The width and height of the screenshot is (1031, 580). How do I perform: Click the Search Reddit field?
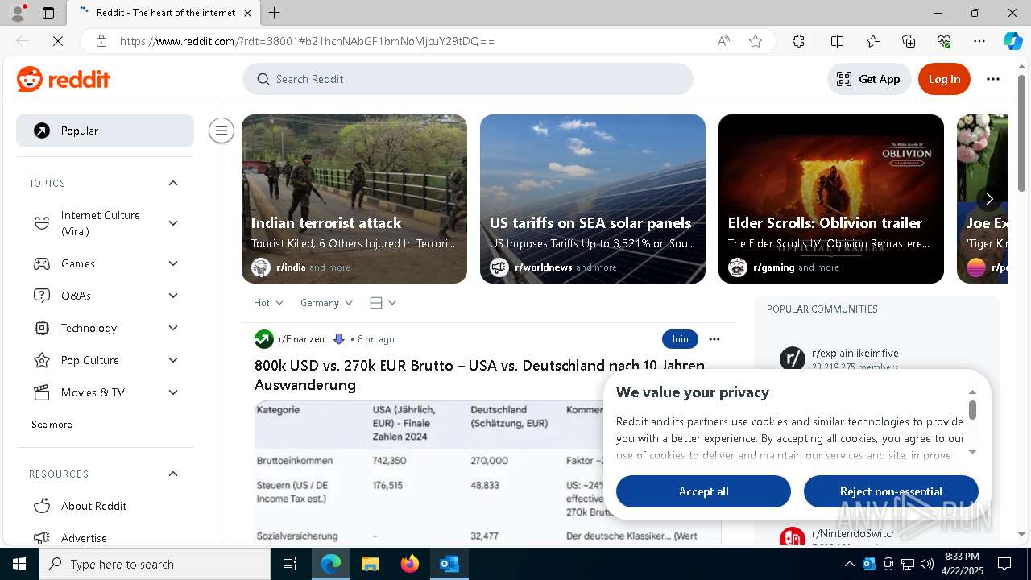tap(468, 79)
